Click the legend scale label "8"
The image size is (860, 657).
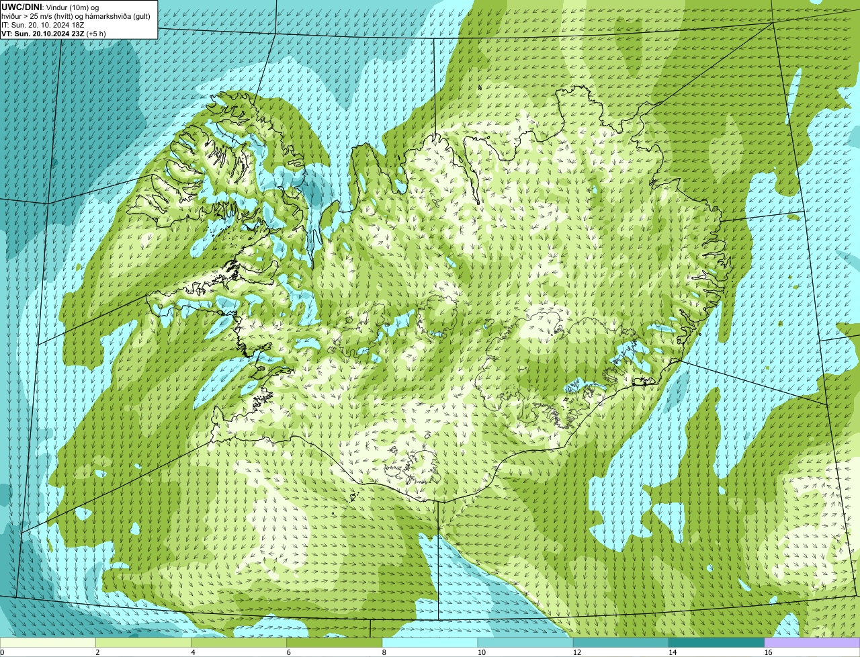click(x=384, y=652)
